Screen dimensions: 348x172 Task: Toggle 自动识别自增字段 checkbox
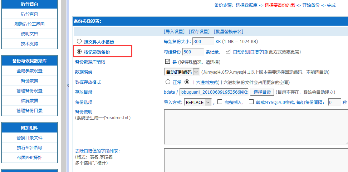228,52
